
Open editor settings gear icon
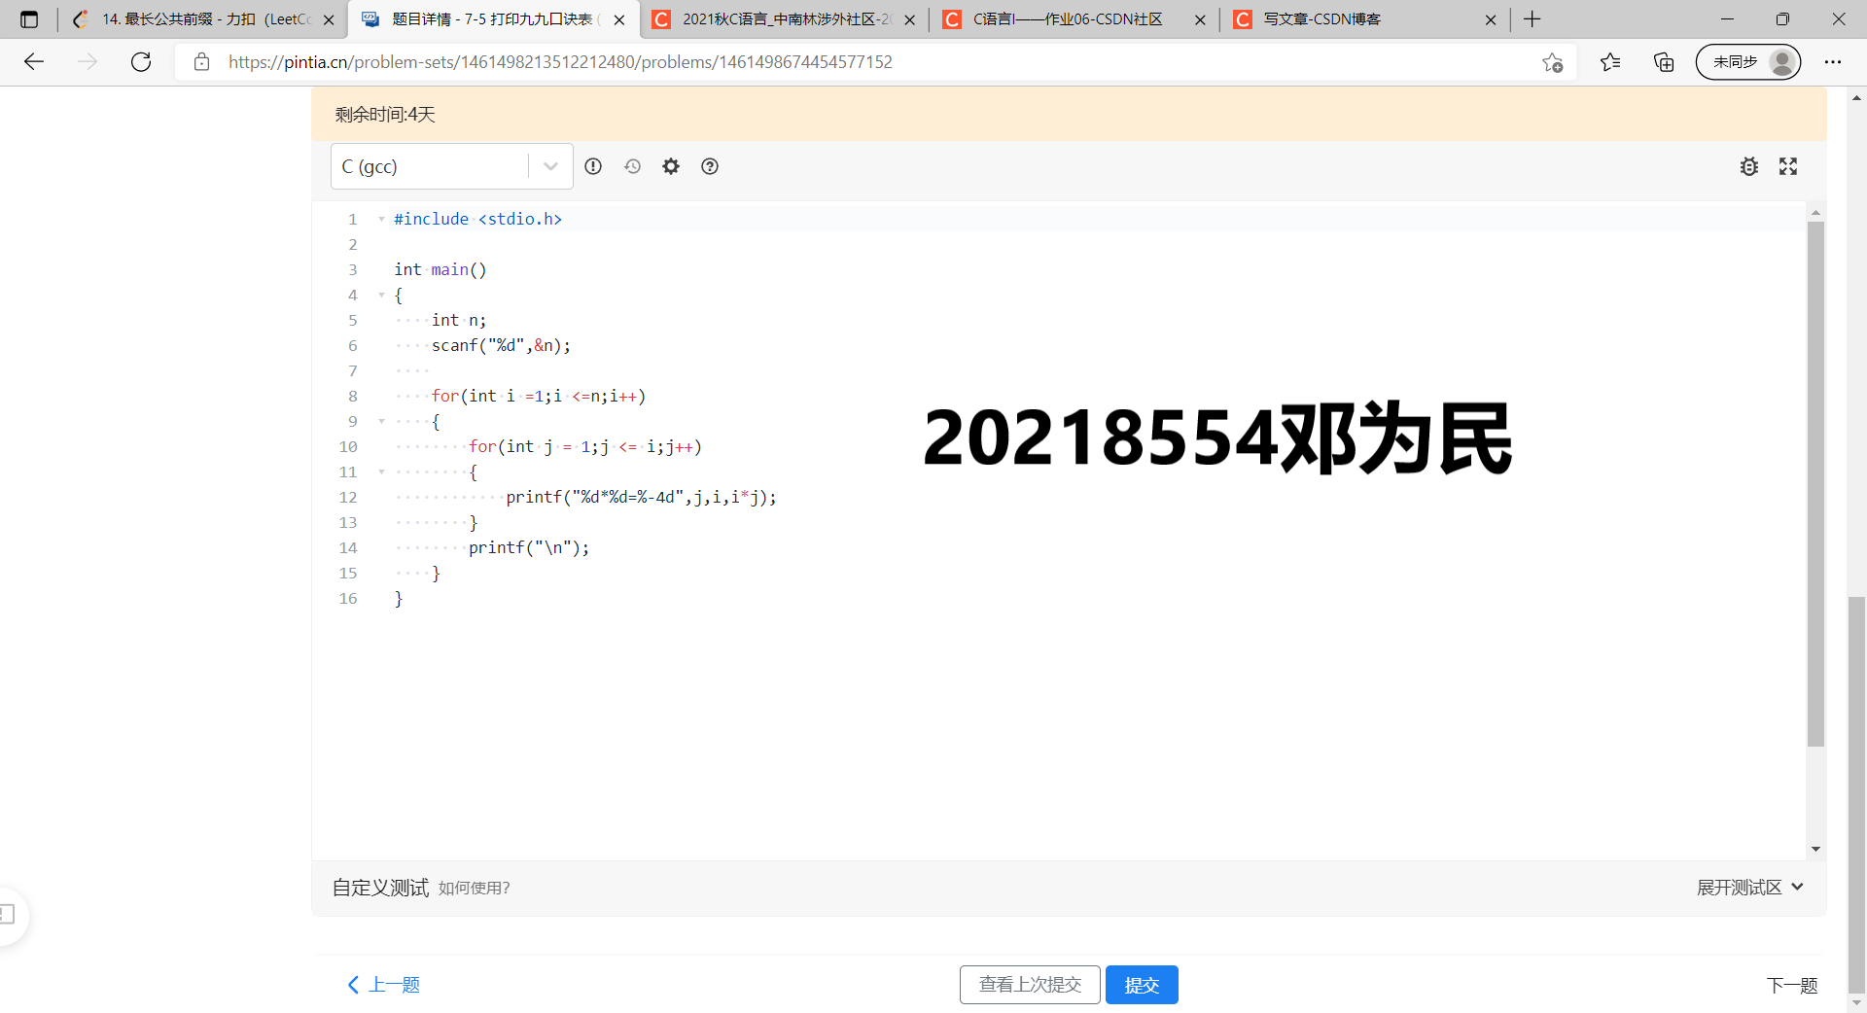671,166
